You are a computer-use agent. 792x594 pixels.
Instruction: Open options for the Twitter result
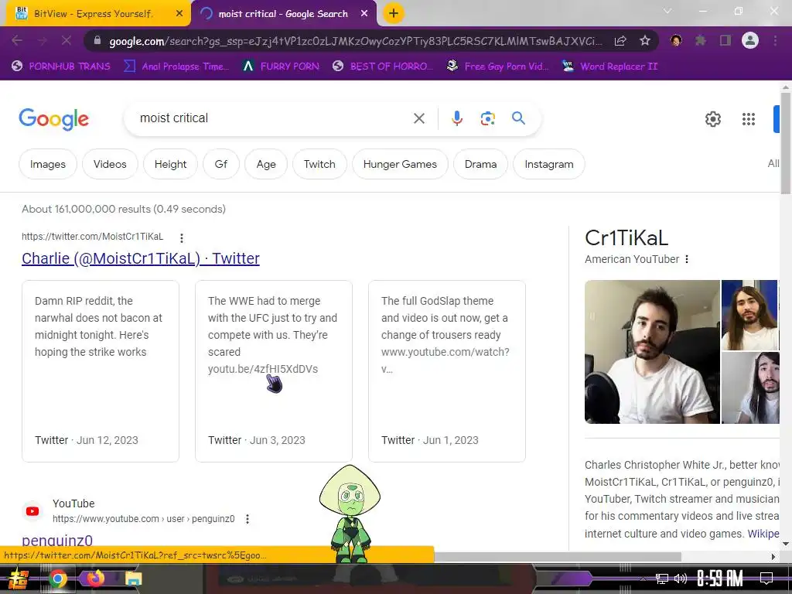coord(181,237)
